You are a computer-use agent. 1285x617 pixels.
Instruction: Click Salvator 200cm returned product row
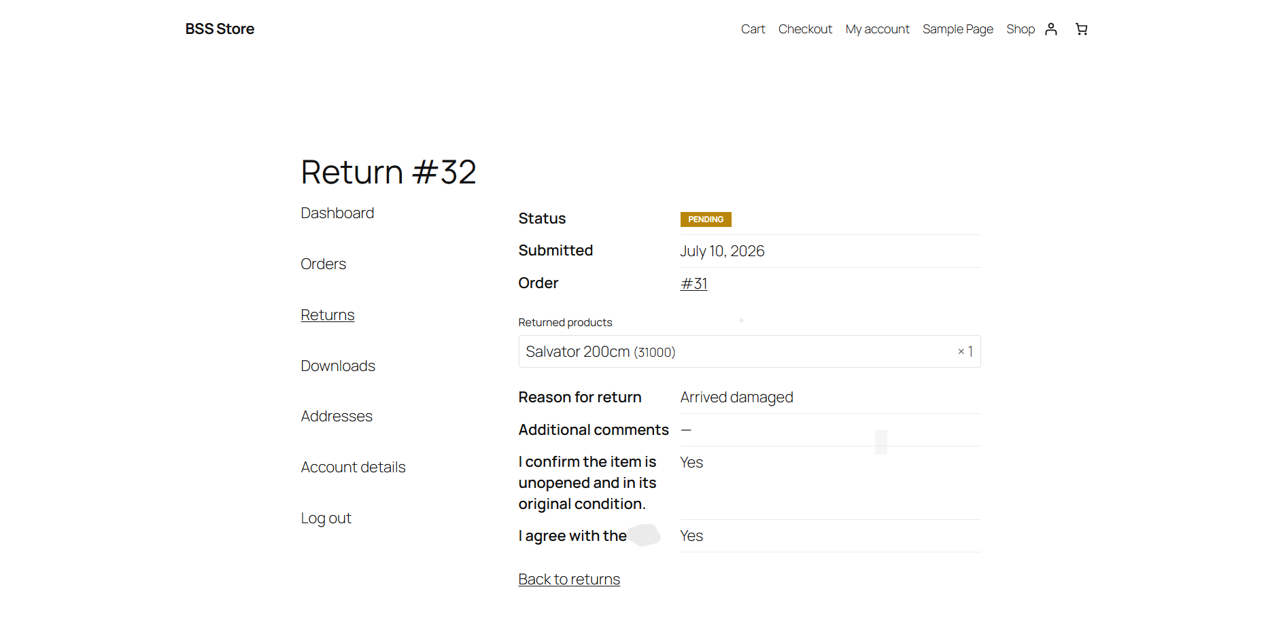tap(749, 351)
